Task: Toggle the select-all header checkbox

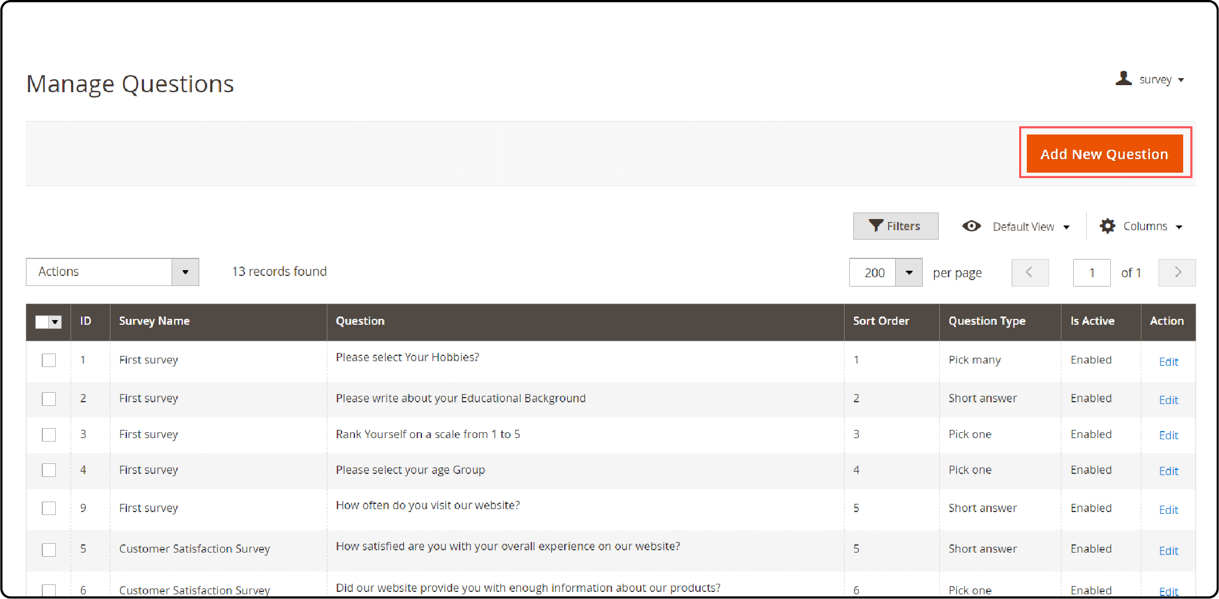Action: click(42, 322)
